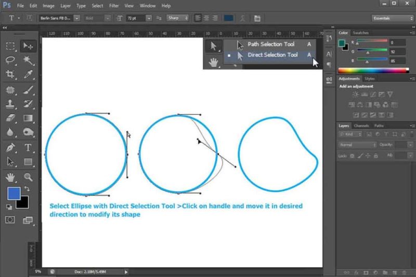Select the Crop tool
The height and width of the screenshot is (277, 416).
[10, 74]
